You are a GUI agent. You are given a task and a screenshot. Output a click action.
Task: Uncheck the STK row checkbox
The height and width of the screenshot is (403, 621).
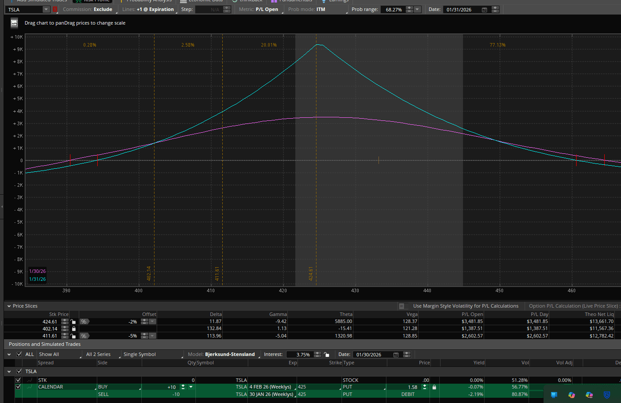(18, 380)
